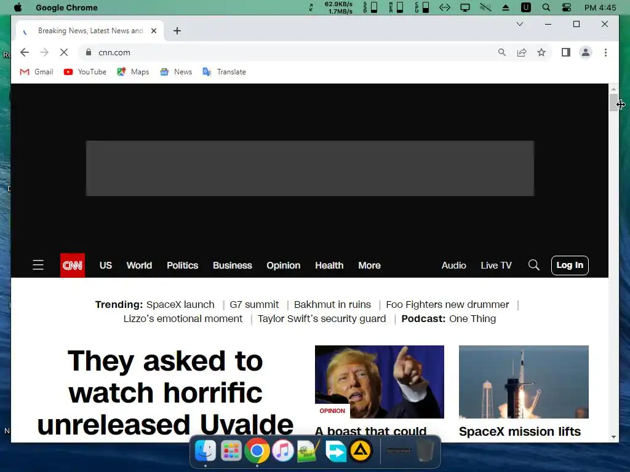Open trending topic G7 summit
Viewport: 630px width, 472px height.
pos(254,305)
